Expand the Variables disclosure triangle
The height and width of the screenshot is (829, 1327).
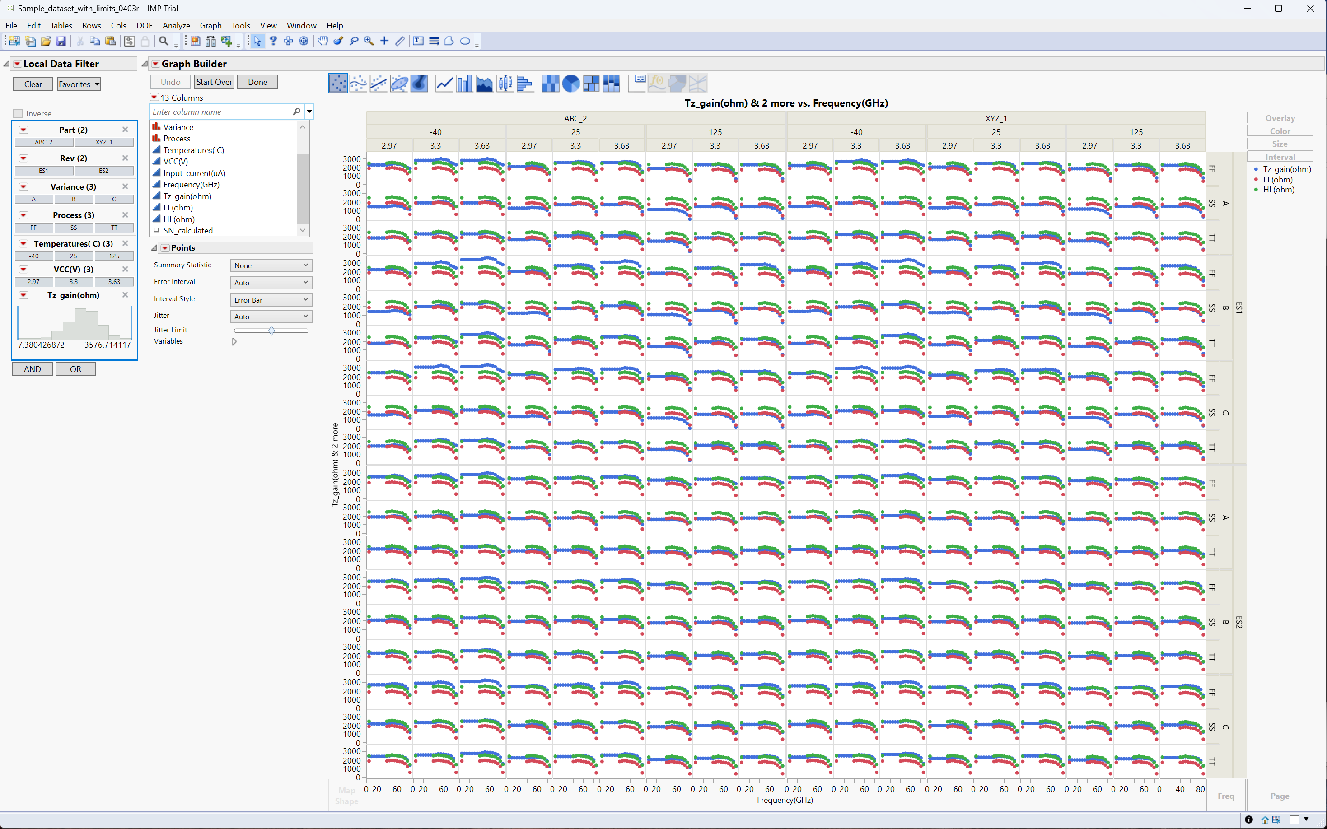pos(234,341)
